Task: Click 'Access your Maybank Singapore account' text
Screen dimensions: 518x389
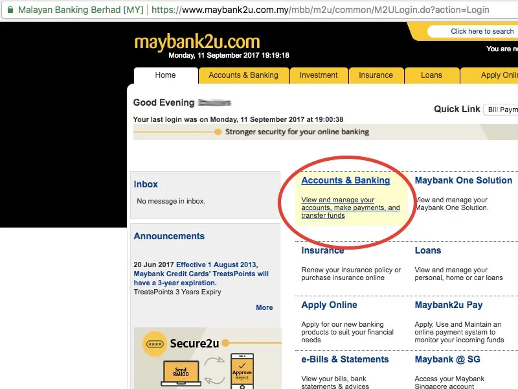Action: tap(449, 382)
